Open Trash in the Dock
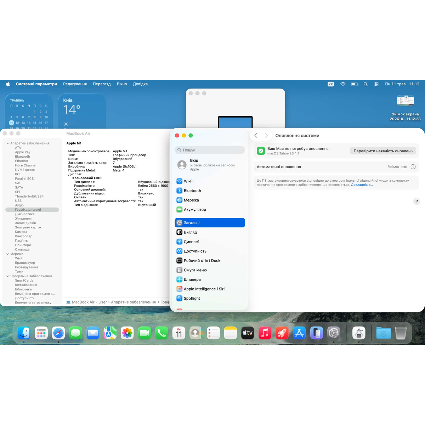425x425 pixels. pos(401,333)
